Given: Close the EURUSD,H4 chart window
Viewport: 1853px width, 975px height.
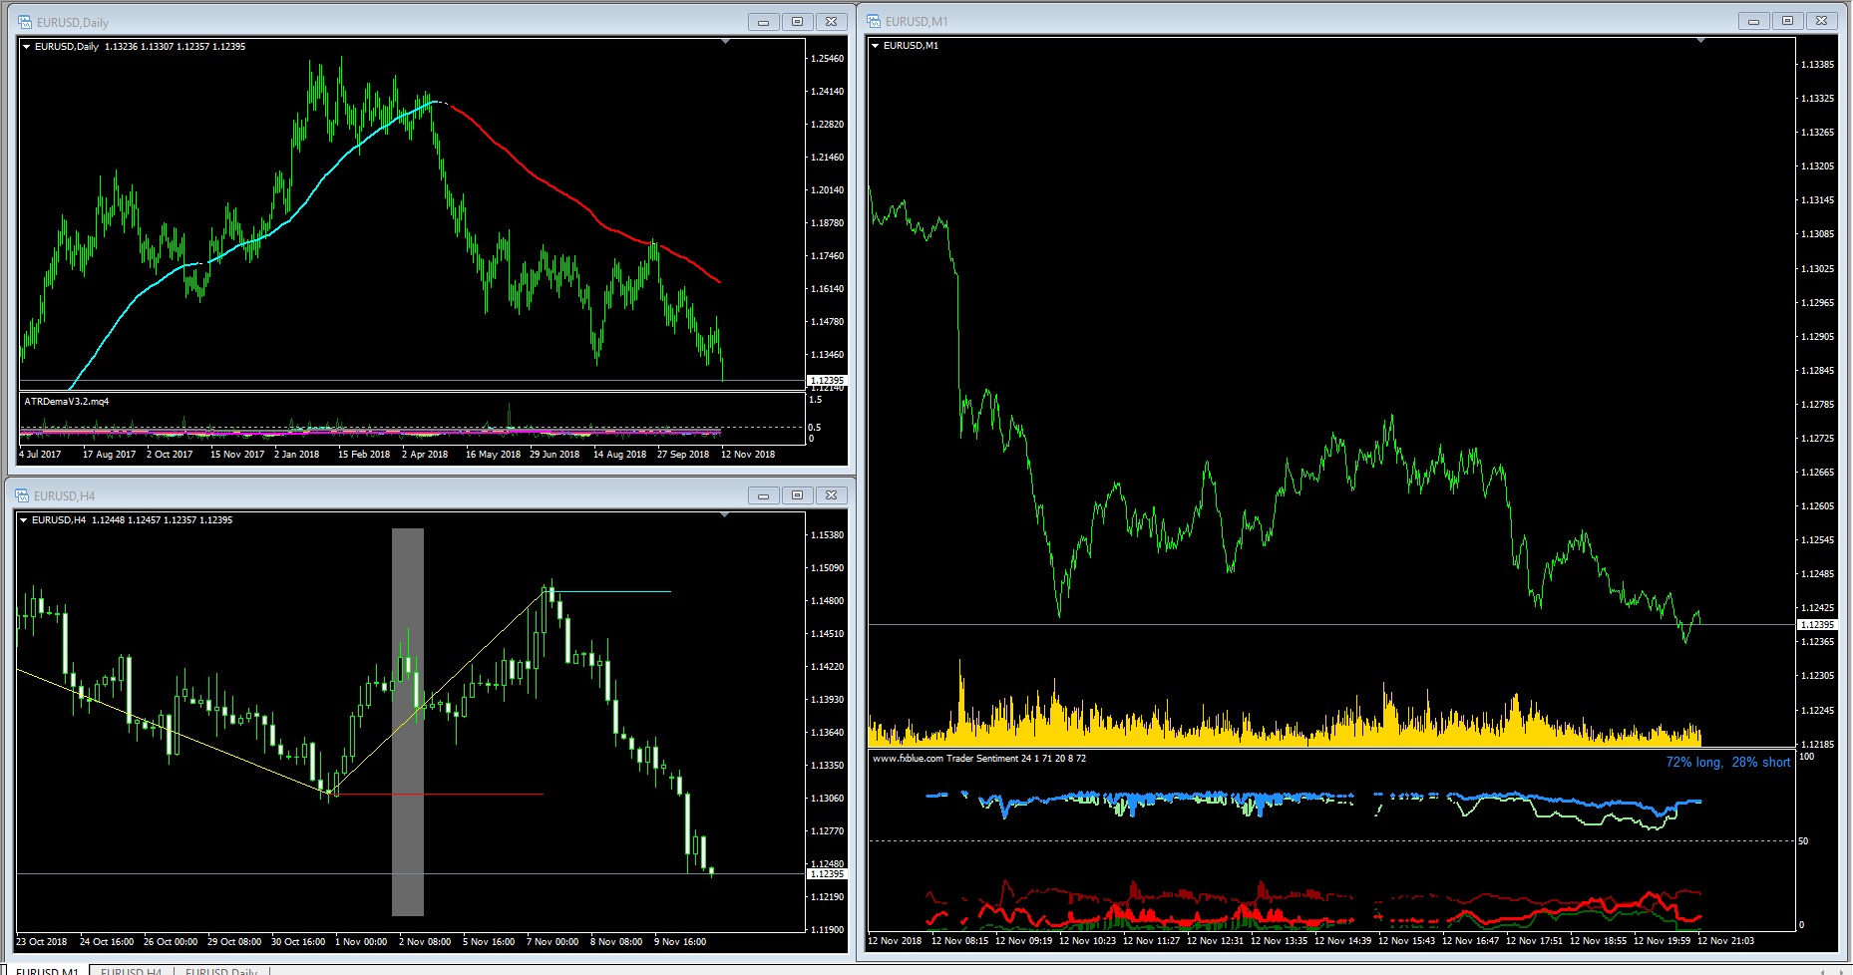Looking at the screenshot, I should [x=831, y=495].
